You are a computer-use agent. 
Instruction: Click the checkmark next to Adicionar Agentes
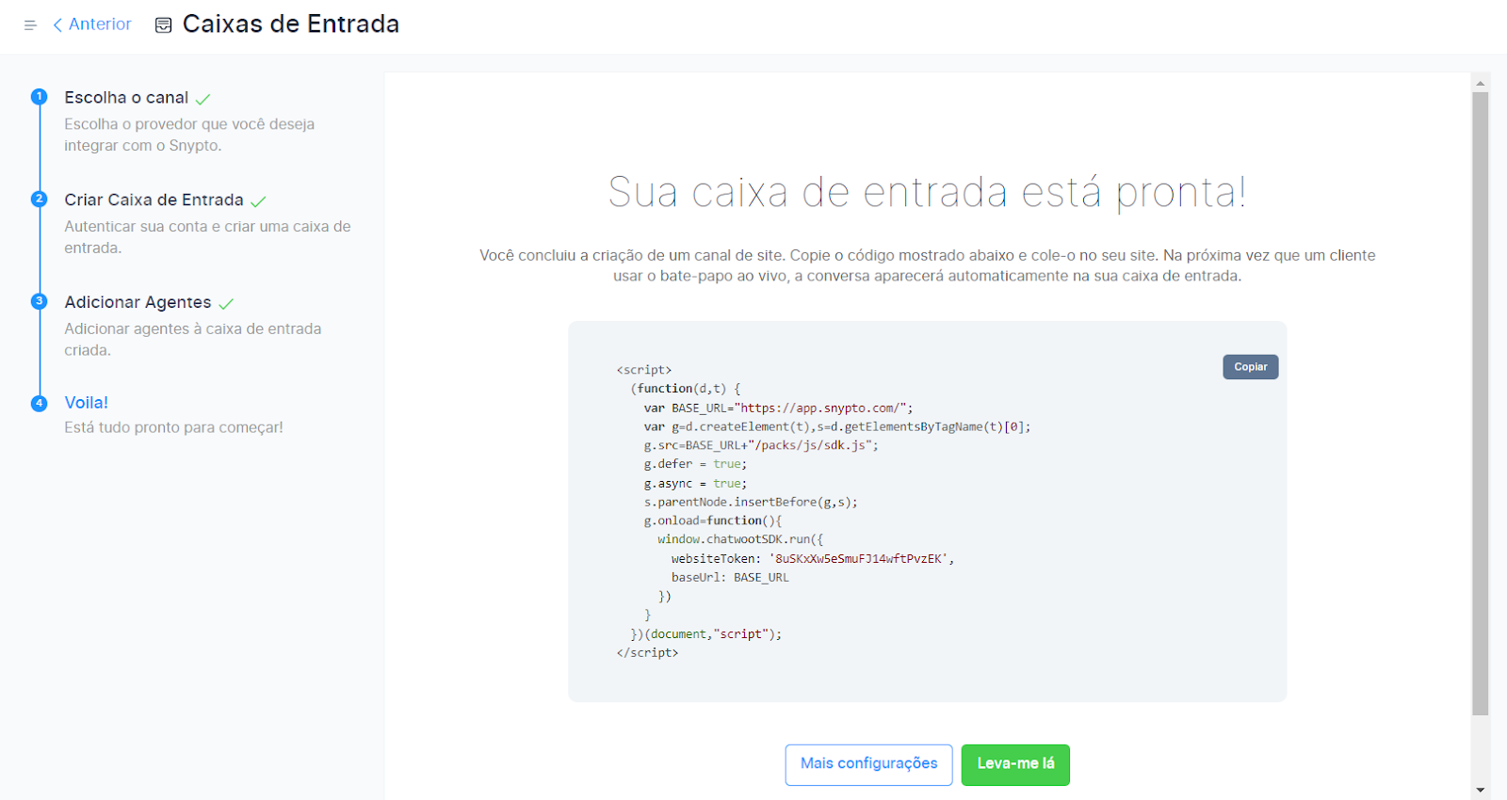pos(226,304)
